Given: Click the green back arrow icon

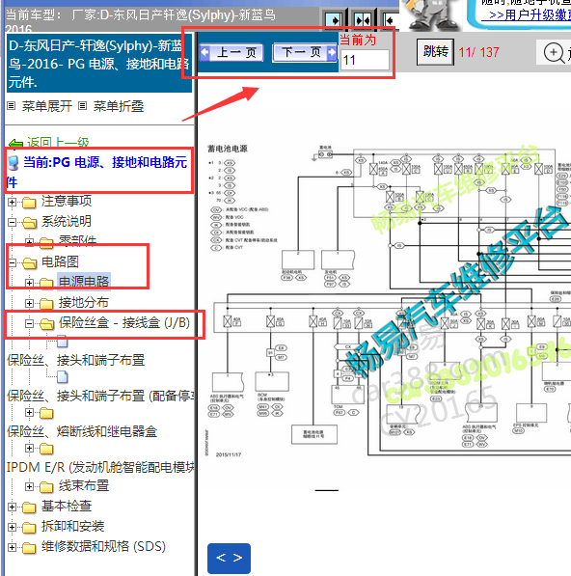Looking at the screenshot, I should [x=15, y=144].
